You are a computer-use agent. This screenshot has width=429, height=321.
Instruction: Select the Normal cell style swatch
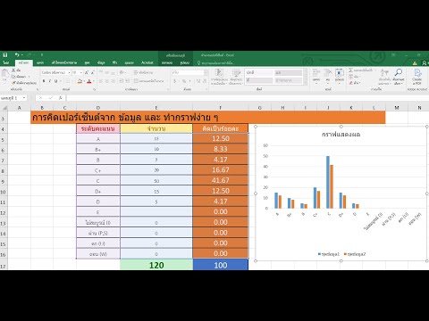tap(259, 72)
